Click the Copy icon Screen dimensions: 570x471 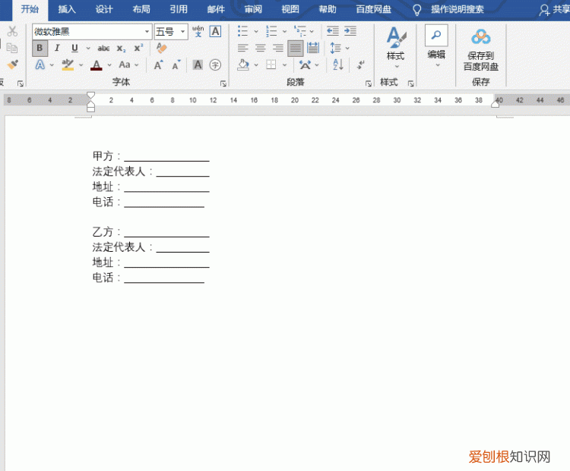click(12, 48)
